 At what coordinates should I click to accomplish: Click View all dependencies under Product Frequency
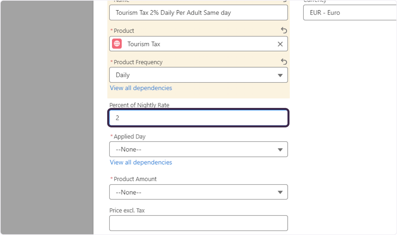tap(141, 88)
